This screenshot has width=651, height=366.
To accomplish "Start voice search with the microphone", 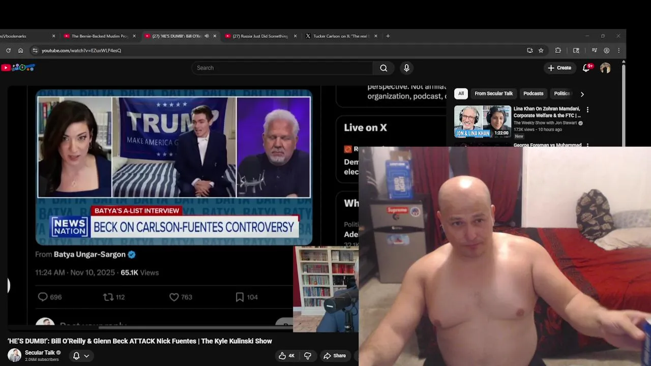I will click(406, 68).
